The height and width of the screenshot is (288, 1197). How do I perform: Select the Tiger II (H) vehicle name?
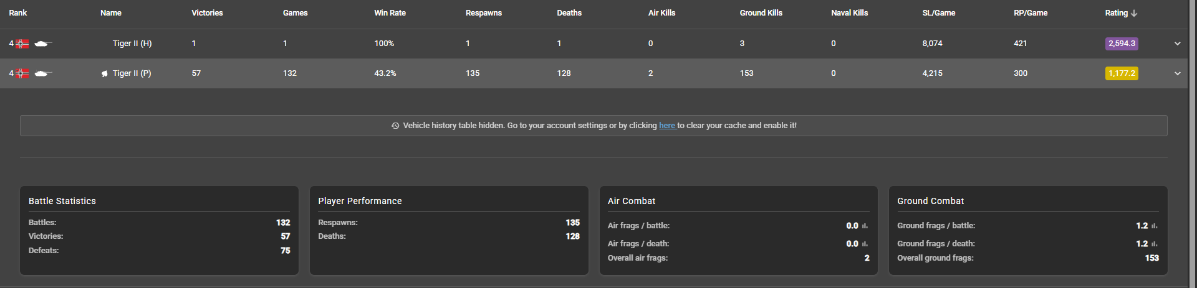tap(132, 44)
